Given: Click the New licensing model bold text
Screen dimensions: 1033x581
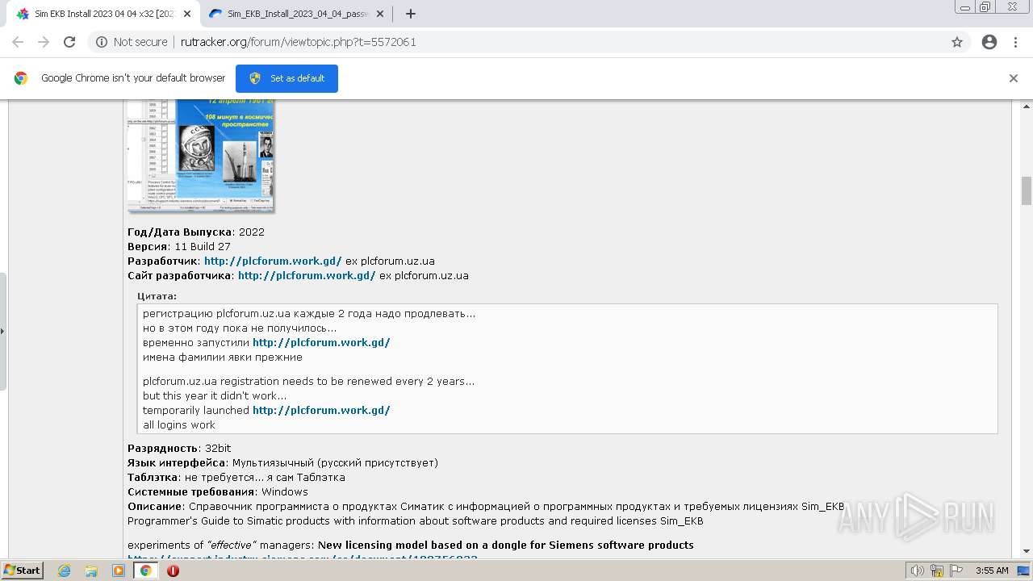Looking at the screenshot, I should 506,545.
